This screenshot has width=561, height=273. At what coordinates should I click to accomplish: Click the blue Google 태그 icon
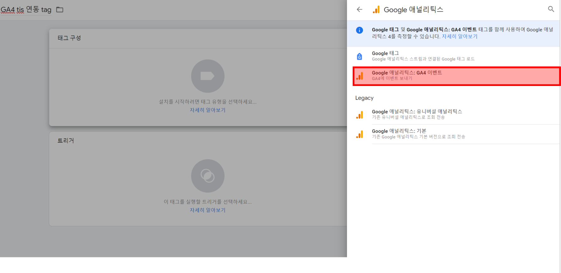click(x=359, y=56)
